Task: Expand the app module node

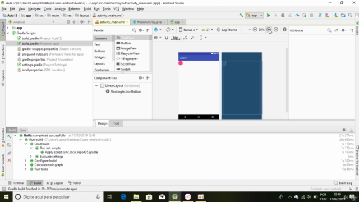Action: (x=8, y=28)
